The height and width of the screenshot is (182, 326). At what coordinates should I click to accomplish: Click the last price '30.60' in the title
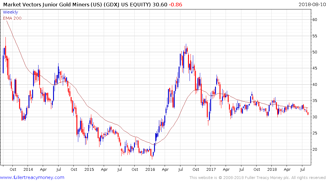pos(160,5)
